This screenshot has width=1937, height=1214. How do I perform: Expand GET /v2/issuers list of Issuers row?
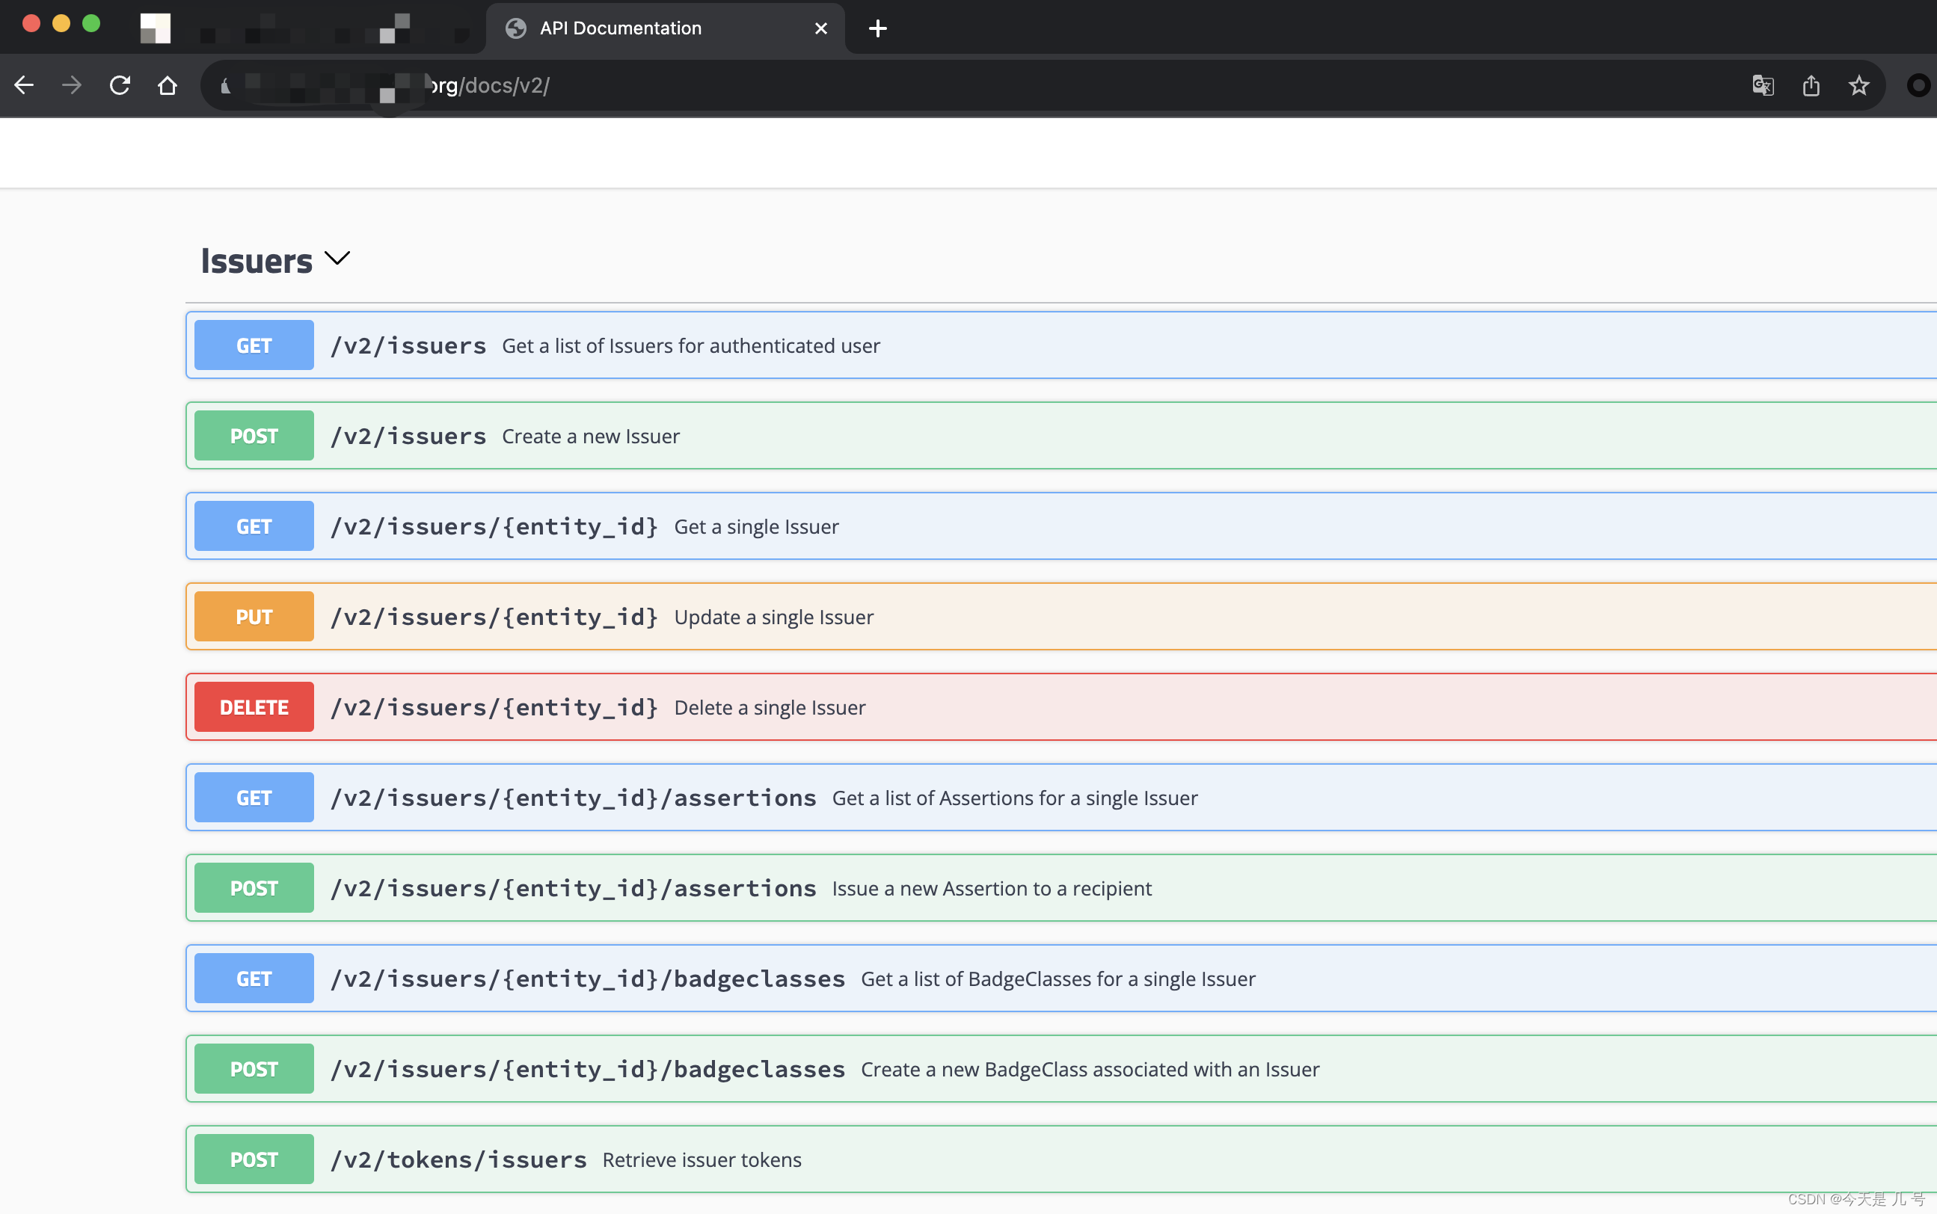[x=1060, y=345]
